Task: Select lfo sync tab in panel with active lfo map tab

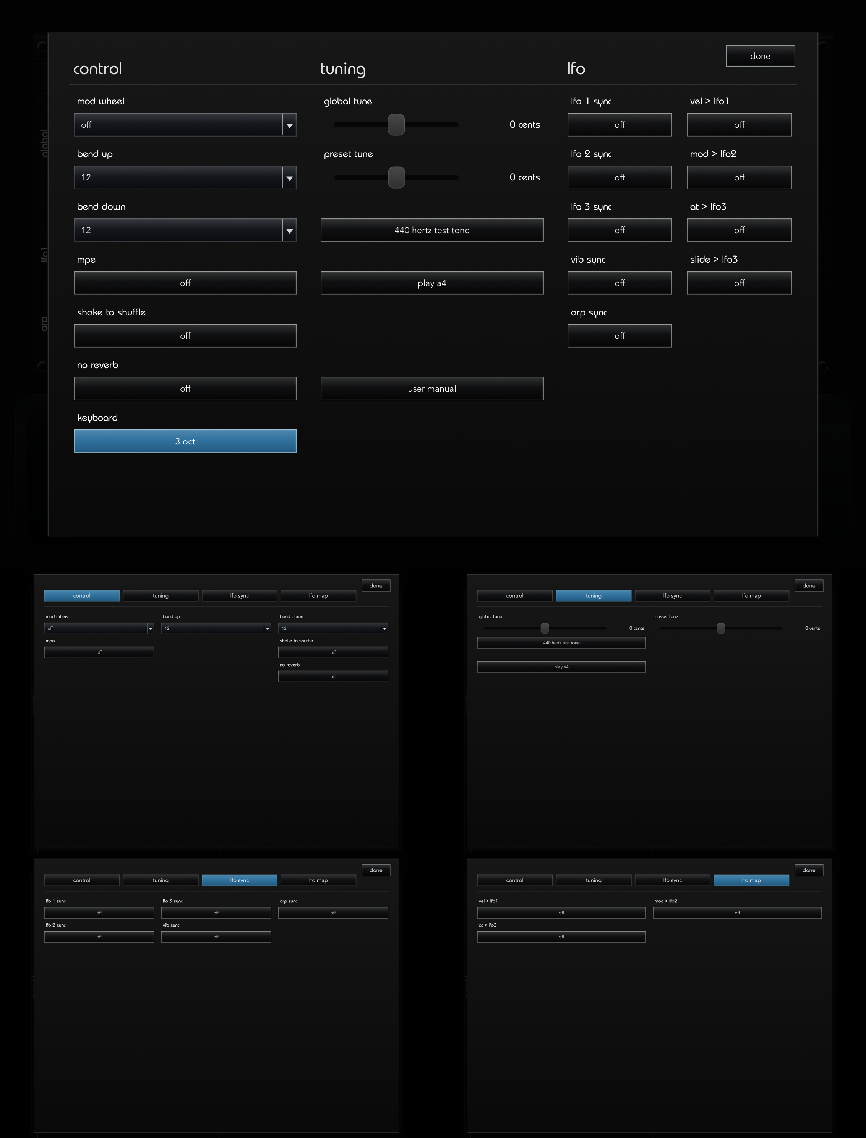Action: [x=672, y=880]
